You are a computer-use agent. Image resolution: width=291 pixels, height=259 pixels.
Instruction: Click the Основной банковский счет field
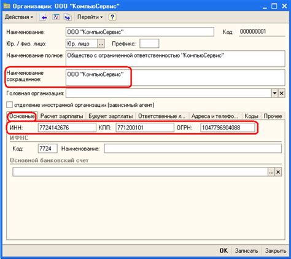(140, 172)
